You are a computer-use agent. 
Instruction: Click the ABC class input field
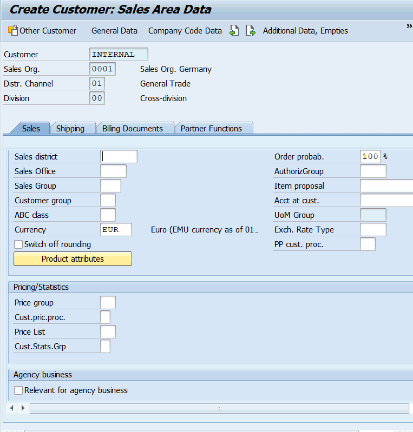(x=108, y=215)
